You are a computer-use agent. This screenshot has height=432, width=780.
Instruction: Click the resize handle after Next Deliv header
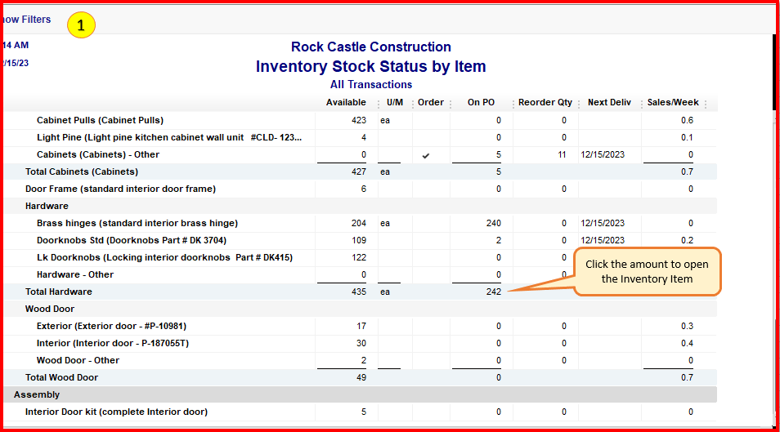[641, 104]
